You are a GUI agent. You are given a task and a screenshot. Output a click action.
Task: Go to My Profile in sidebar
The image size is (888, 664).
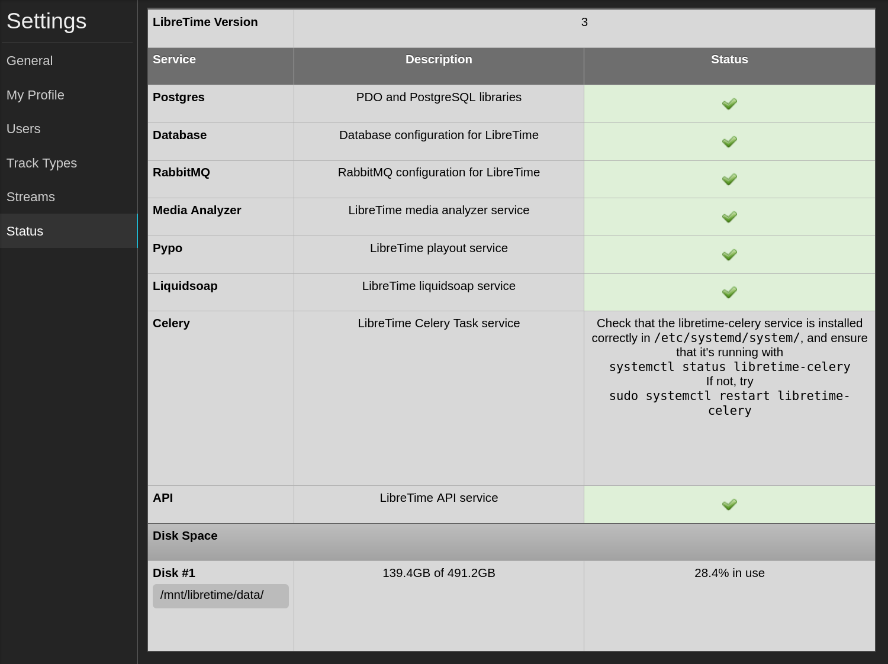36,95
